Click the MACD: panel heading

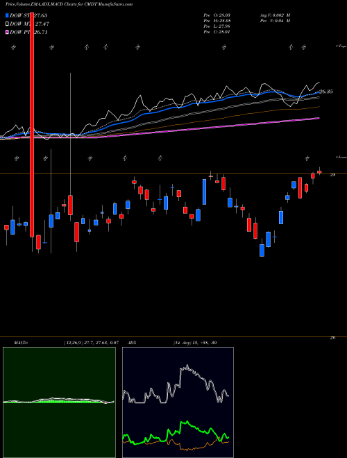pos(20,343)
